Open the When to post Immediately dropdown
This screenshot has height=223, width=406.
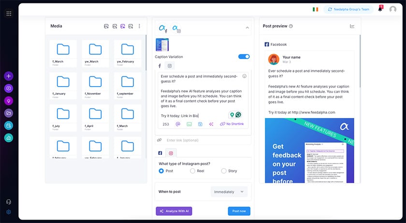pos(229,192)
